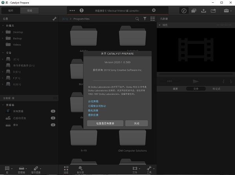The height and width of the screenshot is (175, 235).
Task: Open the search magnifier in file browser
Action: 137,19
